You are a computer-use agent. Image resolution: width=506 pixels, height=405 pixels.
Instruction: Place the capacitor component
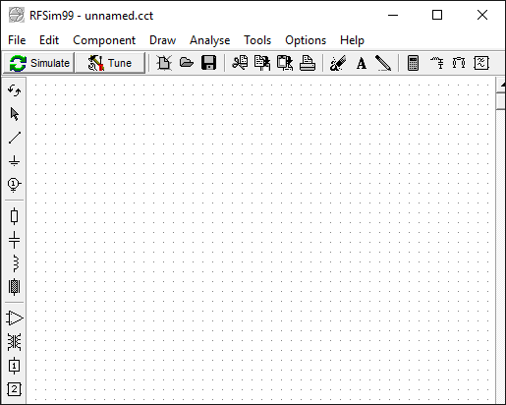point(14,240)
